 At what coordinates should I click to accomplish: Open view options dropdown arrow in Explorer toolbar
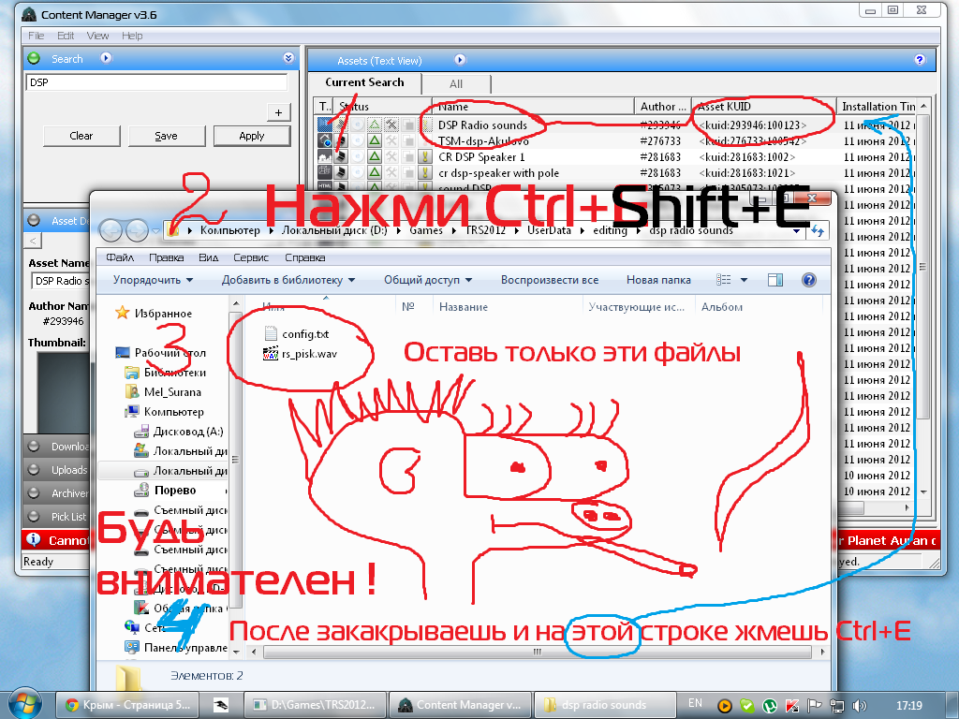(744, 280)
